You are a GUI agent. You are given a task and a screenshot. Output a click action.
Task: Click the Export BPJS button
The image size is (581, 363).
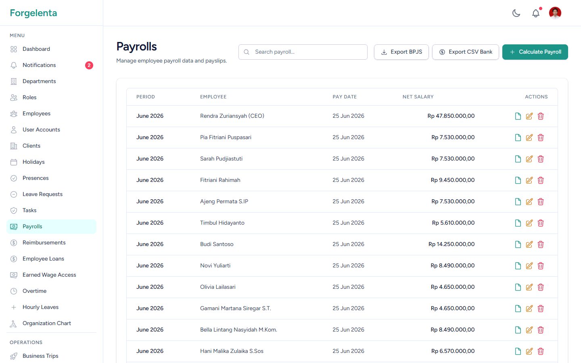coord(401,52)
